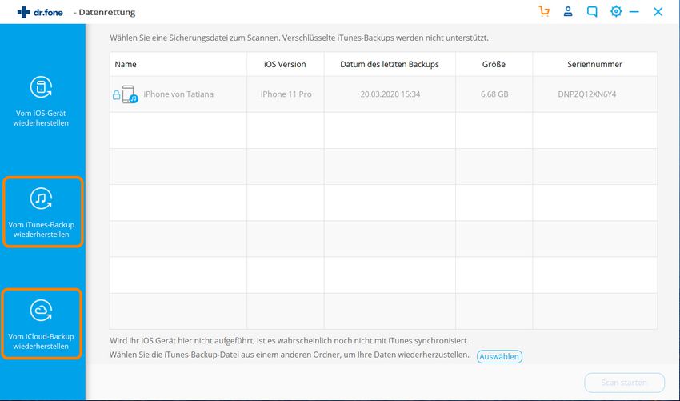Screen dimensions: 680x401
Task: Click the iOS Version column header
Action: pos(285,64)
